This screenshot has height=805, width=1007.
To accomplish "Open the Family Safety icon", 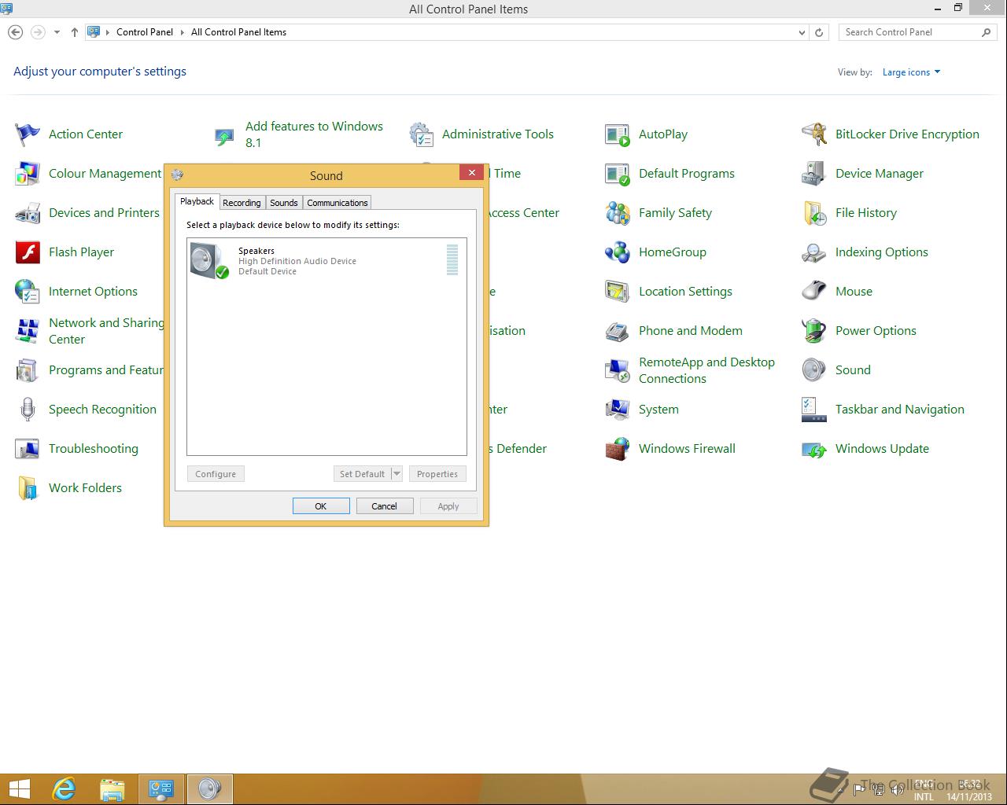I will click(618, 213).
